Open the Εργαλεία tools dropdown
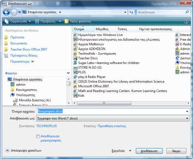The image size is (193, 159). [x=121, y=151]
